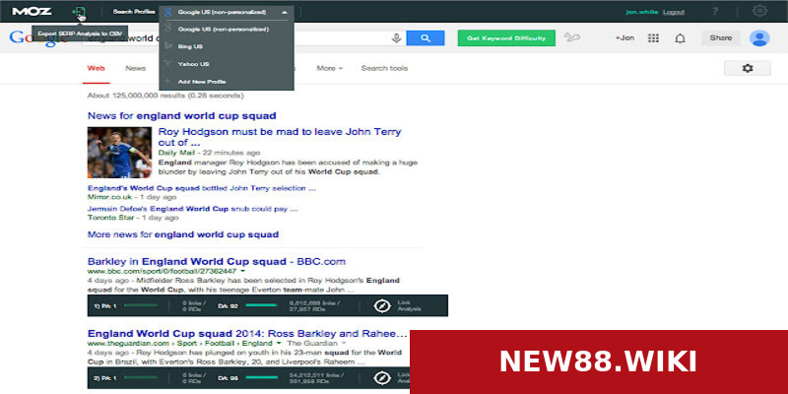The image size is (788, 394).
Task: Click the DA: 98 bar of Guardian result
Action: pyautogui.click(x=261, y=377)
